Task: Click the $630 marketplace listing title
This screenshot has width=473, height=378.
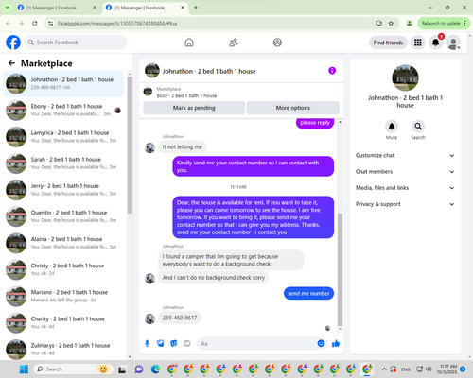Action: pos(186,95)
